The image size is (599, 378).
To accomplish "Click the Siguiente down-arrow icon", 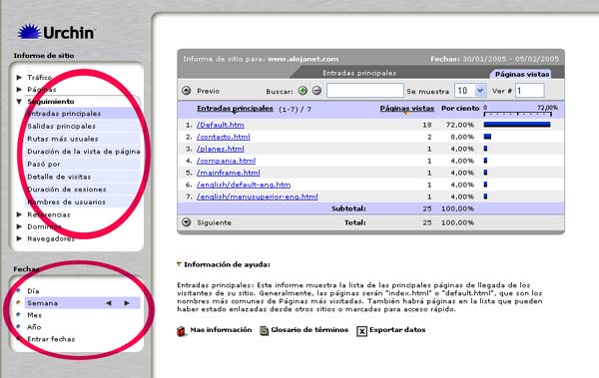I will [186, 222].
